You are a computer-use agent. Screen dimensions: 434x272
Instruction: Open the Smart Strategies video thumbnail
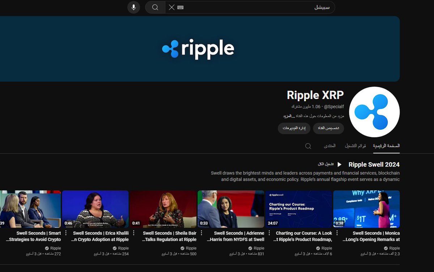[x=30, y=209]
